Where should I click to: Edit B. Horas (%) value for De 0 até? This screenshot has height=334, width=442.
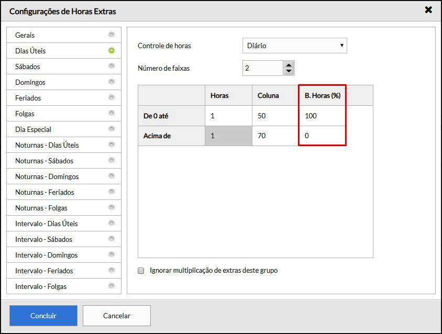pyautogui.click(x=322, y=116)
